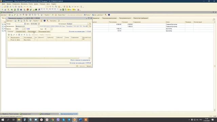Click the Подбор button in table toolbar
Viewport: 217px width, 122px height.
click(x=42, y=35)
